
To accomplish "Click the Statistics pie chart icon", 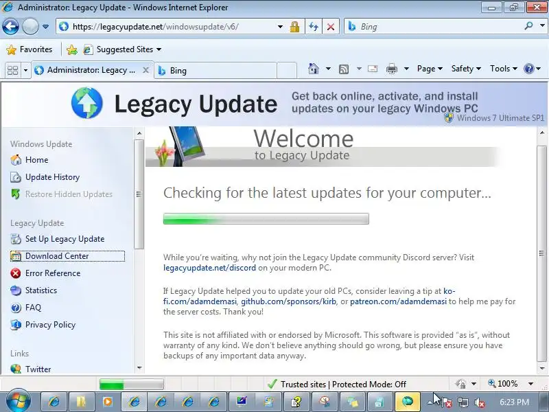I will point(16,290).
